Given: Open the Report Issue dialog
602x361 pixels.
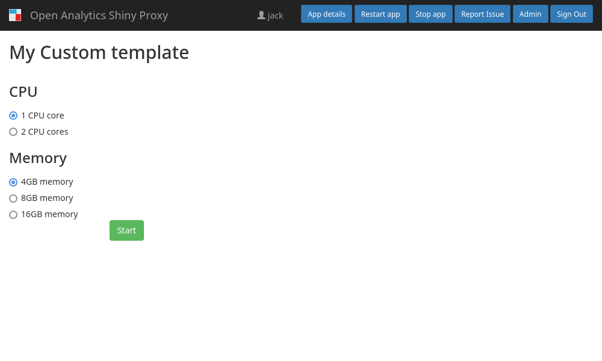Looking at the screenshot, I should click(482, 14).
